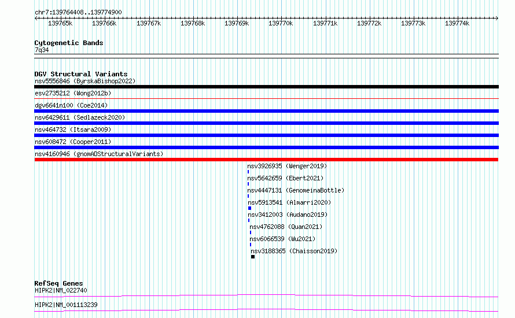Image resolution: width=515 pixels, height=318 pixels.
Task: Open nsv6429611 (Sedlazeck2020) variant label
Action: [x=80, y=117]
